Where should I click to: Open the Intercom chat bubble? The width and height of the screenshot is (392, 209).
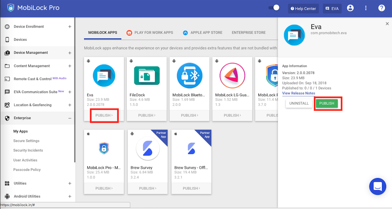coord(378,187)
